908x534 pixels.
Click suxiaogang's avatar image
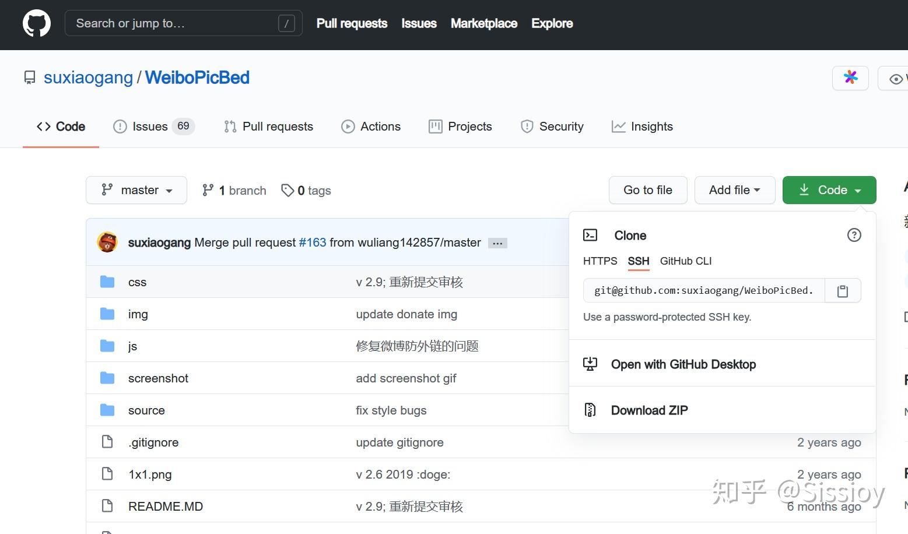point(107,243)
